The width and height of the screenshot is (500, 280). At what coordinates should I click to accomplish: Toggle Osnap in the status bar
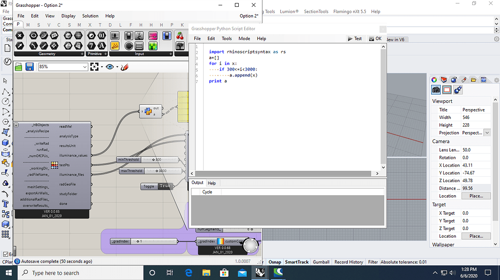pyautogui.click(x=275, y=262)
